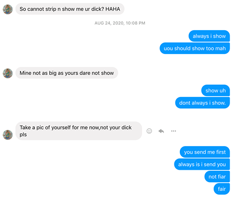
Task: Click the 'you send me first' message
Action: 205,152
